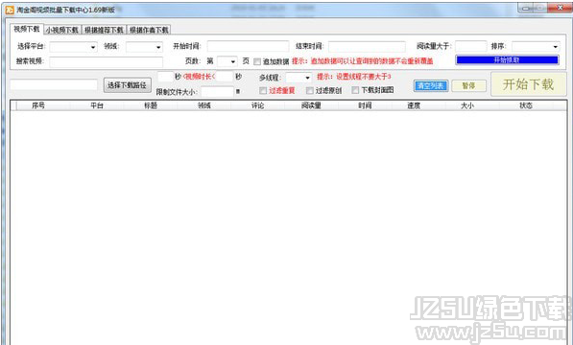Focus the 阅读量大于 field

(471, 46)
